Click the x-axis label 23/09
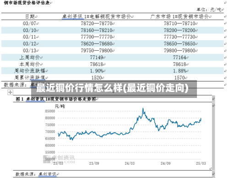 (x=94, y=163)
